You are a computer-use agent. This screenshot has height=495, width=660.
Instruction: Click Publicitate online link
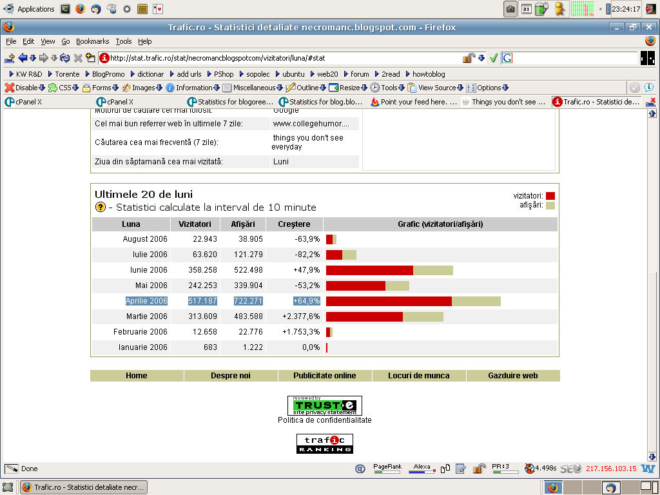325,376
